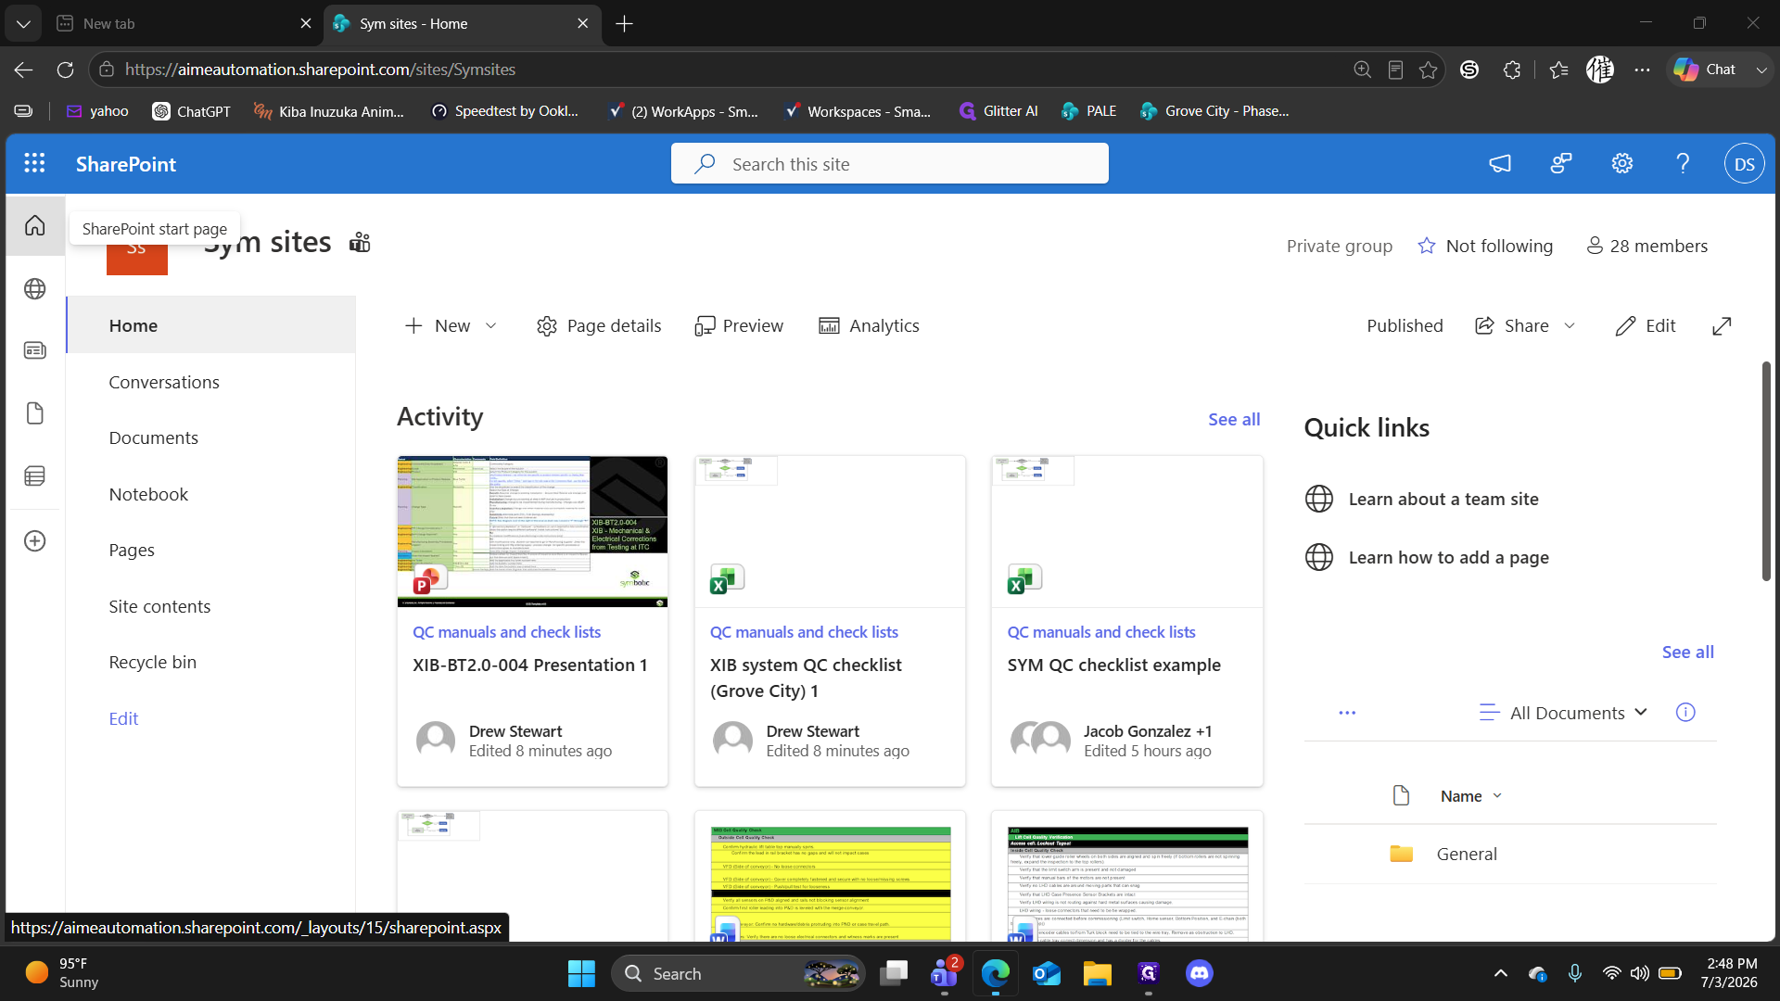Click Preview button in command bar
The image size is (1780, 1001).
(739, 326)
